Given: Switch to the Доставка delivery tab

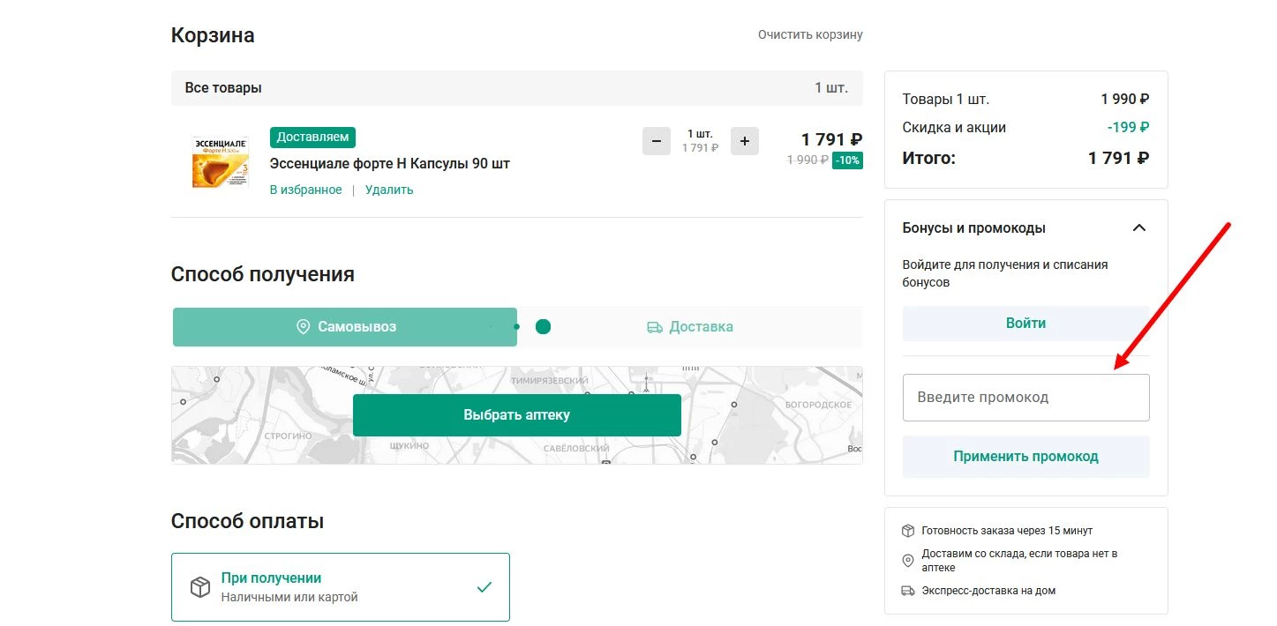Looking at the screenshot, I should (x=690, y=327).
